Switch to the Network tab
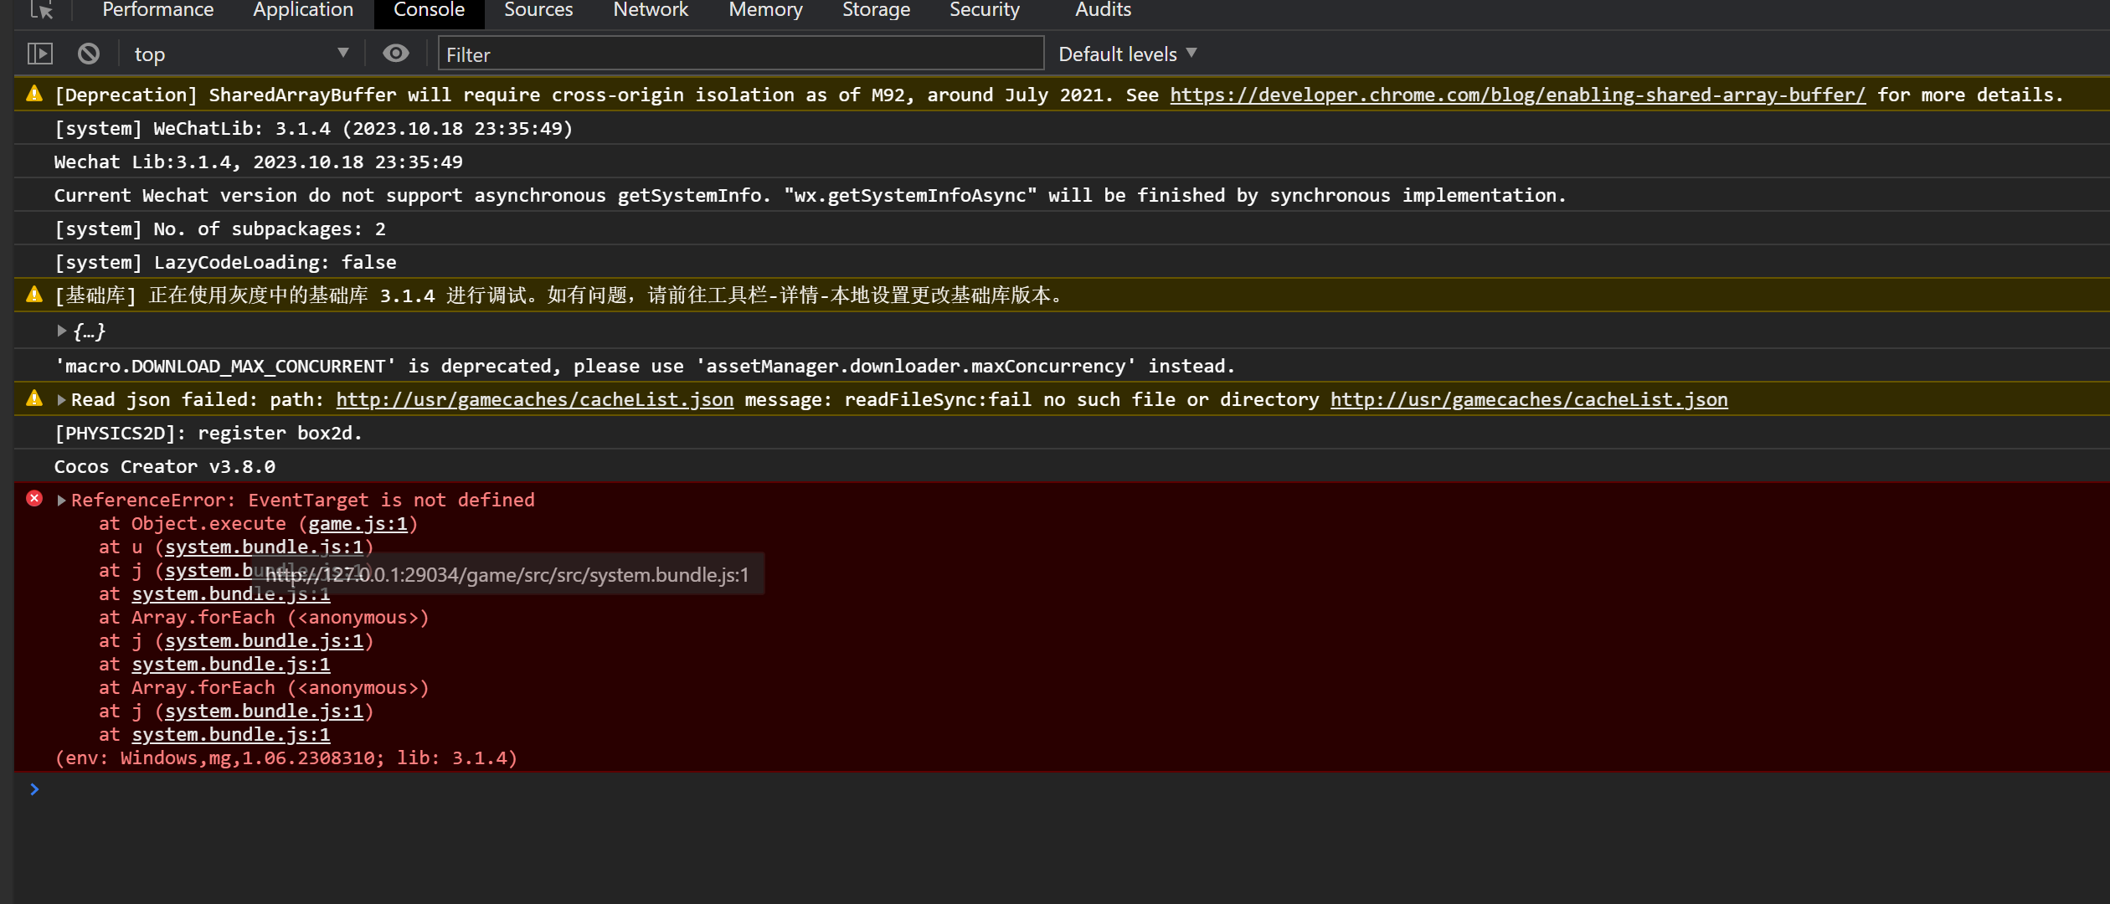This screenshot has height=904, width=2110. (x=650, y=10)
